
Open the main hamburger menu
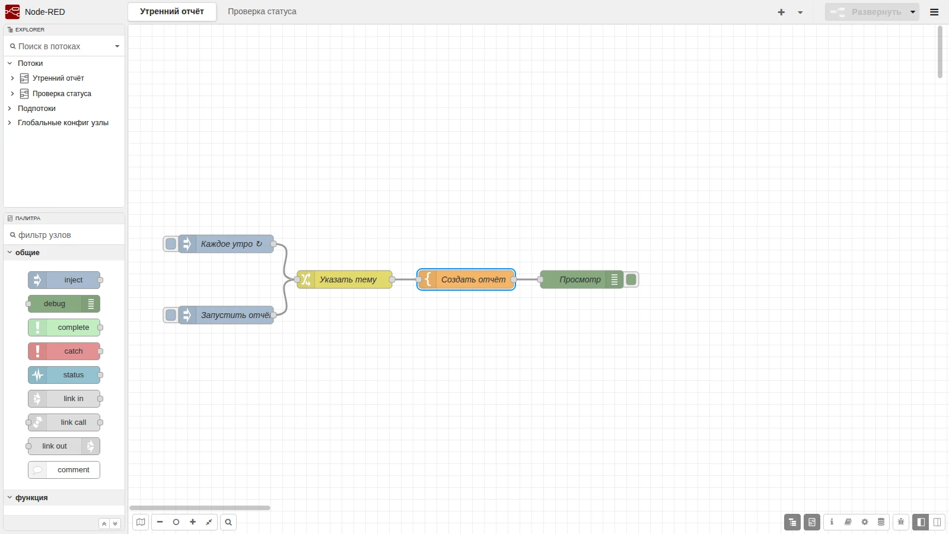(x=934, y=12)
